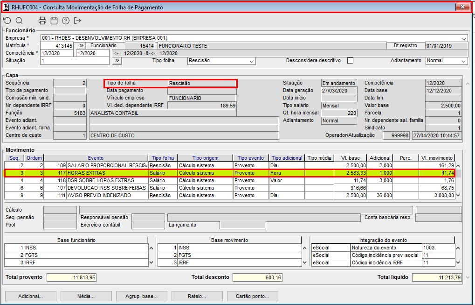The height and width of the screenshot is (305, 475).
Task: Toggle the Desconsidera descritivo checkbox
Action: (x=351, y=61)
